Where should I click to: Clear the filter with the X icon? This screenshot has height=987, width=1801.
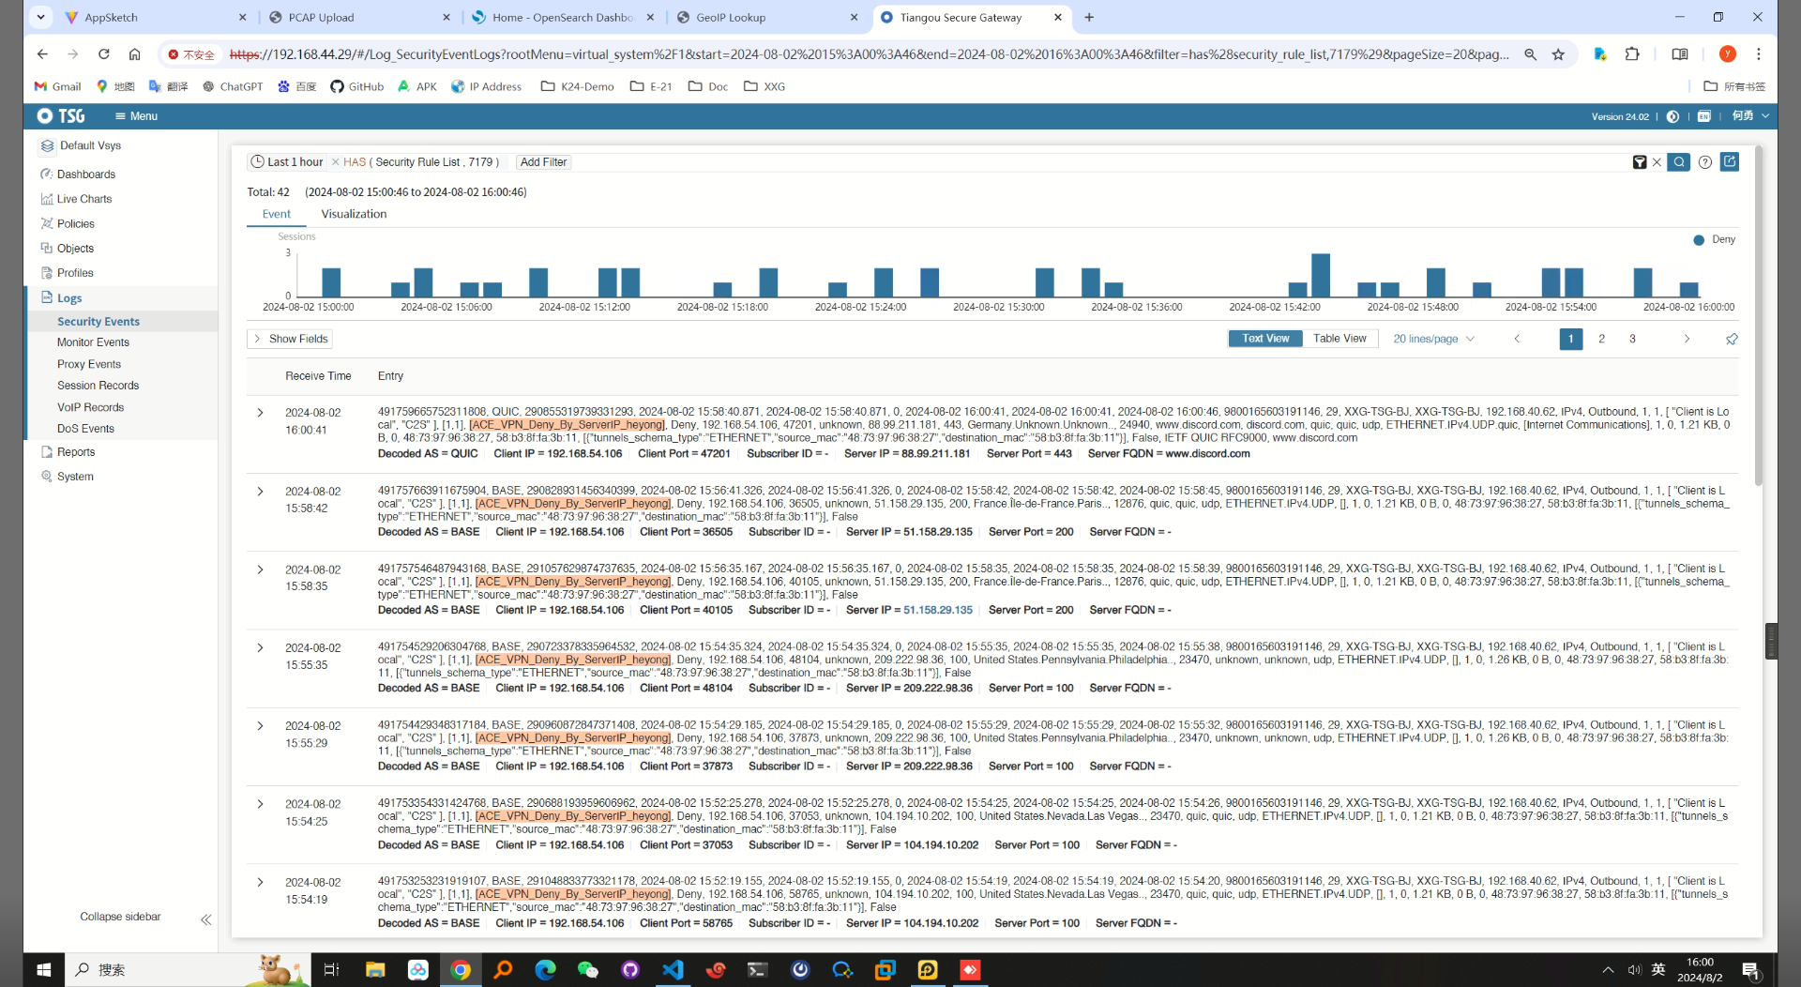[x=1657, y=162]
